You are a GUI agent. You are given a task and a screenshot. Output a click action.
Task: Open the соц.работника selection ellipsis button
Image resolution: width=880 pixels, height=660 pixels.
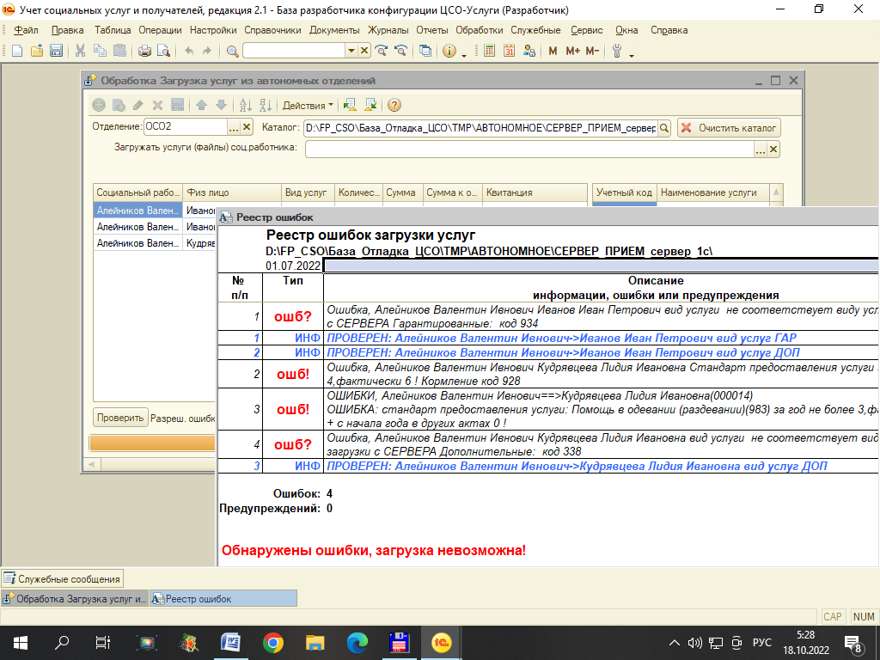761,150
